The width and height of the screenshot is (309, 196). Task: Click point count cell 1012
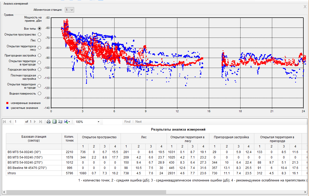pyautogui.click(x=70, y=163)
